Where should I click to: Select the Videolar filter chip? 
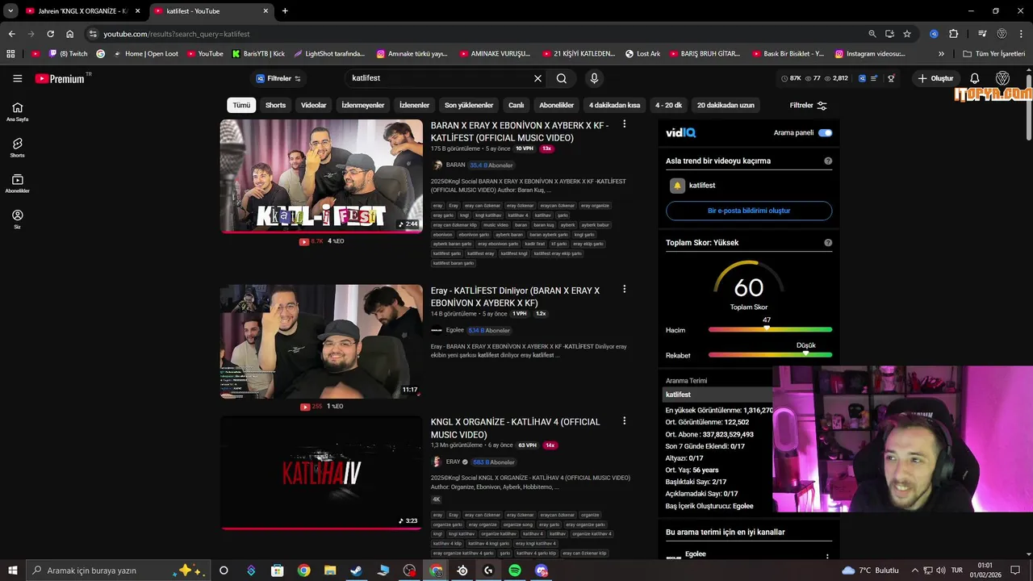click(x=314, y=106)
